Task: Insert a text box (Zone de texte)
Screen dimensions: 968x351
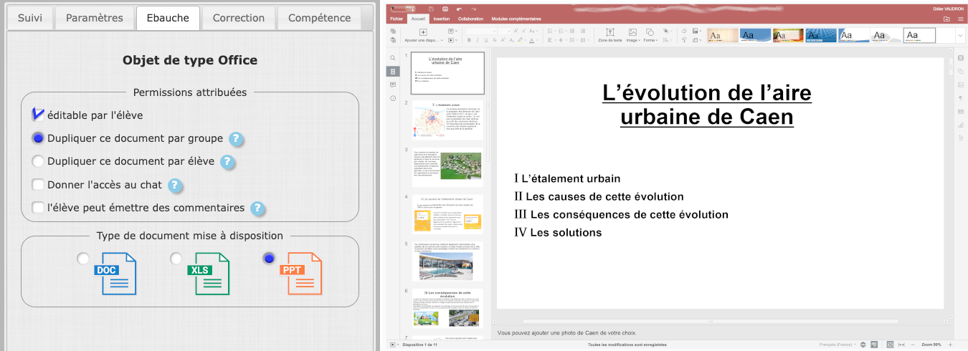Action: pos(609,35)
